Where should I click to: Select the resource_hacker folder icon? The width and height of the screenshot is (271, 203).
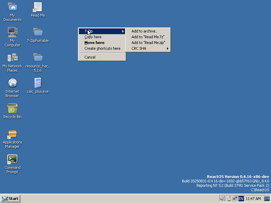tap(38, 58)
